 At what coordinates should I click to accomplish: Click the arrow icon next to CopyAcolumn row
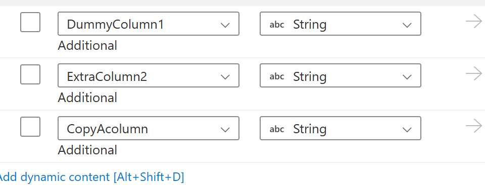tap(474, 126)
